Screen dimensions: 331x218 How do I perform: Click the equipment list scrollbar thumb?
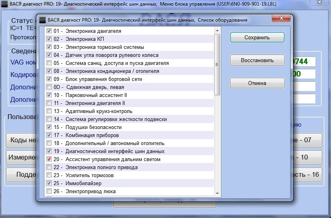coord(217,65)
